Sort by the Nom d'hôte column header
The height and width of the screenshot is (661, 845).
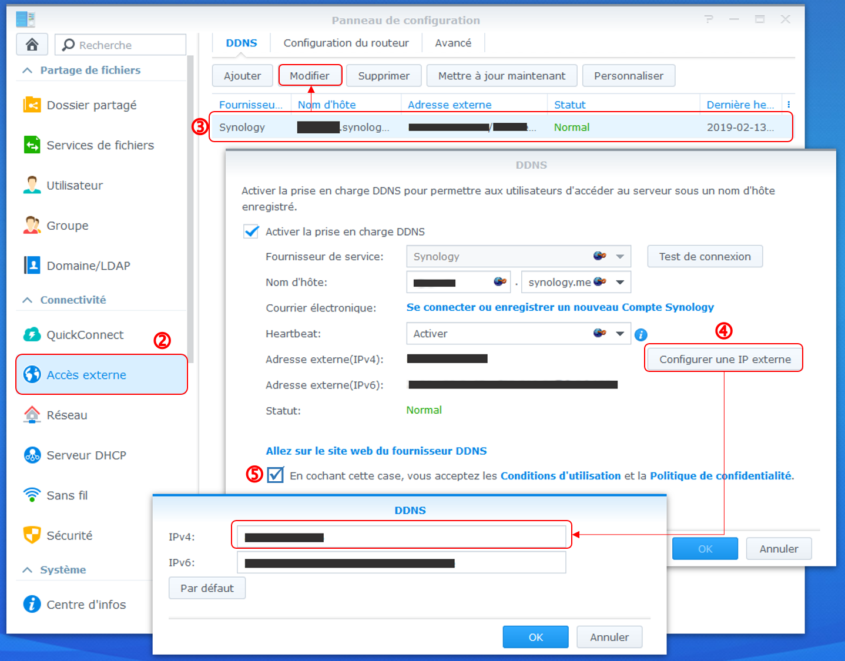[346, 105]
